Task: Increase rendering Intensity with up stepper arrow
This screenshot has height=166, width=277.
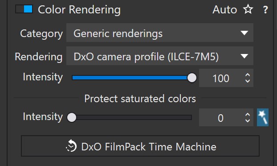Action: click(x=248, y=75)
